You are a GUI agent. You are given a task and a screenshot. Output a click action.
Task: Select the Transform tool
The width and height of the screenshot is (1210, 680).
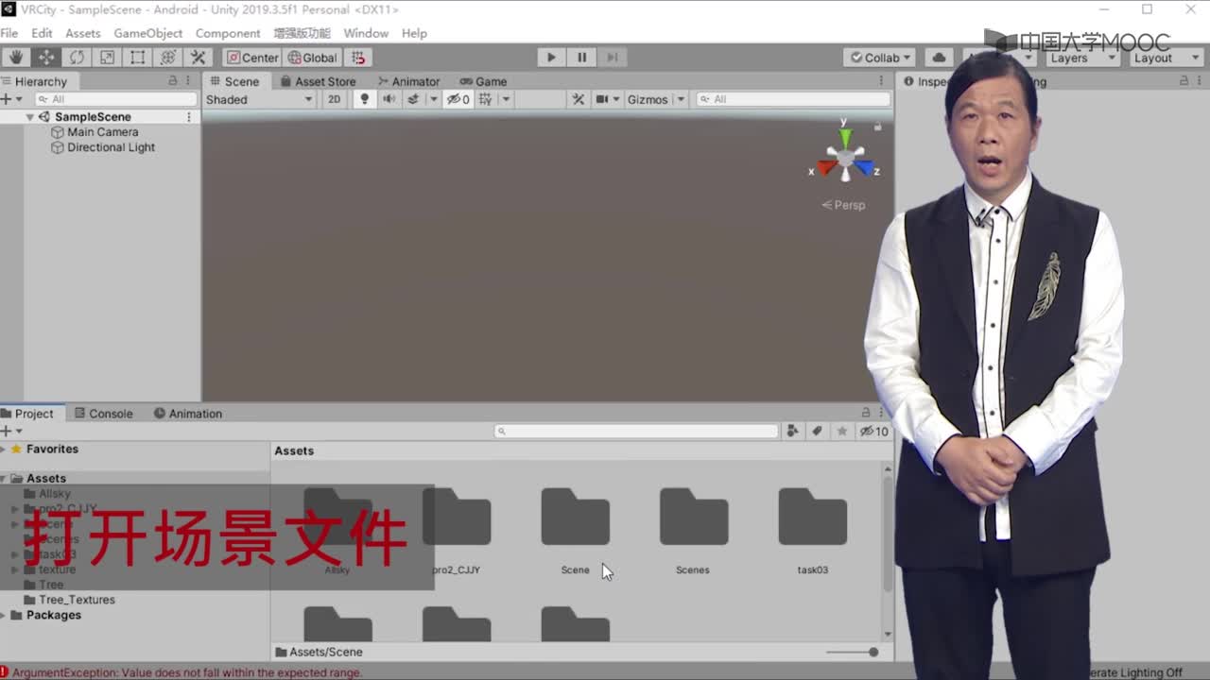(167, 58)
